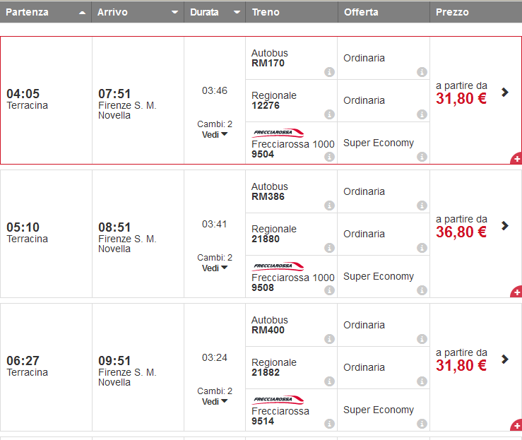Expand Vedi changes for 06:27 trip
522x440 pixels.
(x=215, y=402)
